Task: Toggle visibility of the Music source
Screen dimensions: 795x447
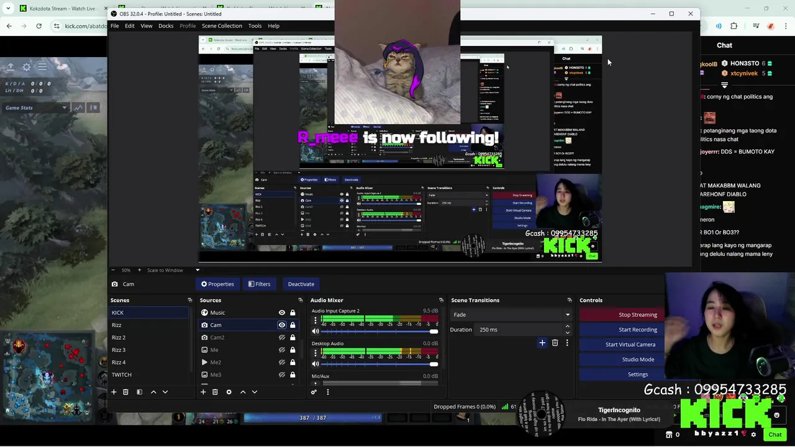Action: coord(282,312)
